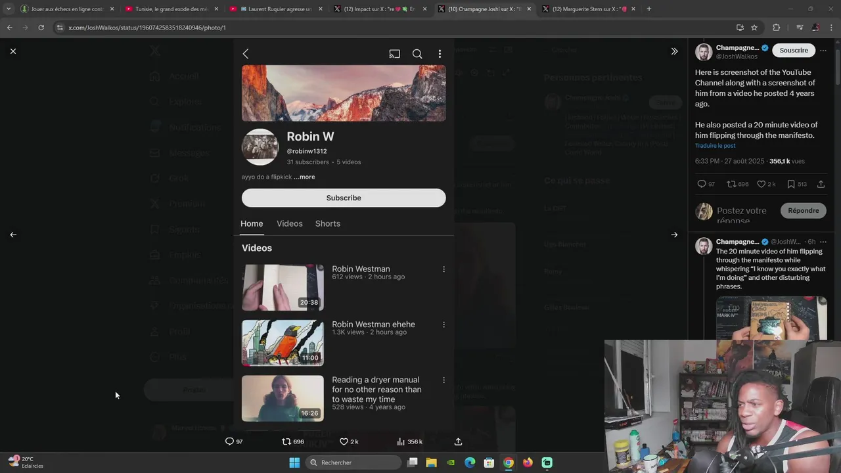
Task: Open the weather widget showing 20°C
Action: pyautogui.click(x=26, y=462)
